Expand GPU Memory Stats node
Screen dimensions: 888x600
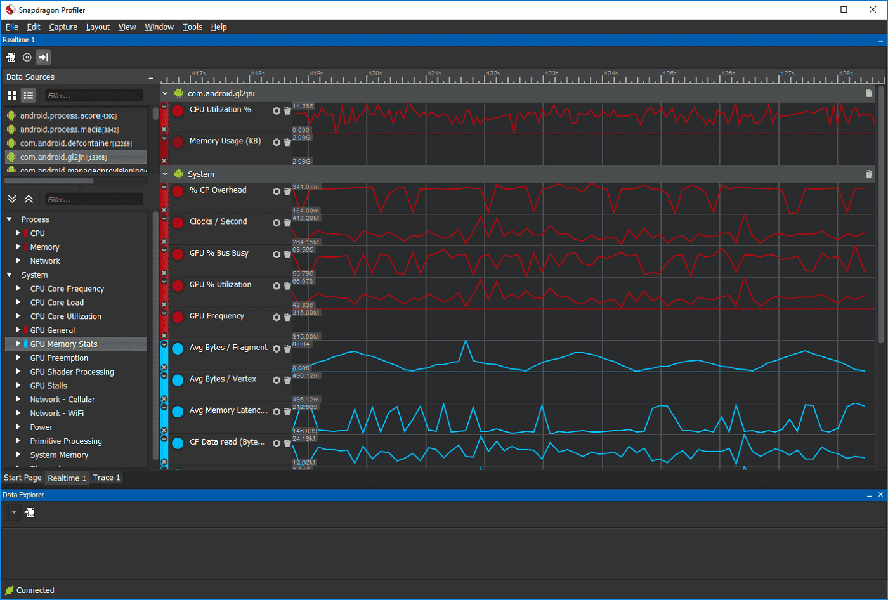click(x=18, y=344)
